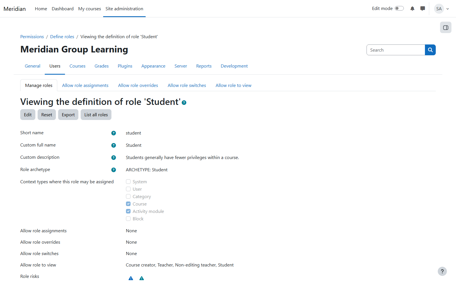Toggle the Edit mode switch
The height and width of the screenshot is (285, 456).
click(x=399, y=8)
